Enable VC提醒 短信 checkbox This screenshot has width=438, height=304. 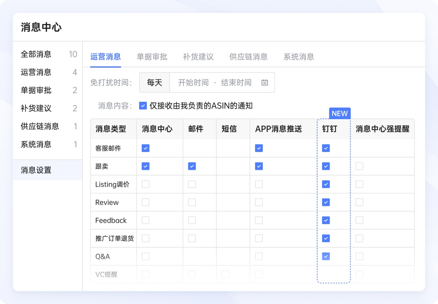[x=225, y=274]
